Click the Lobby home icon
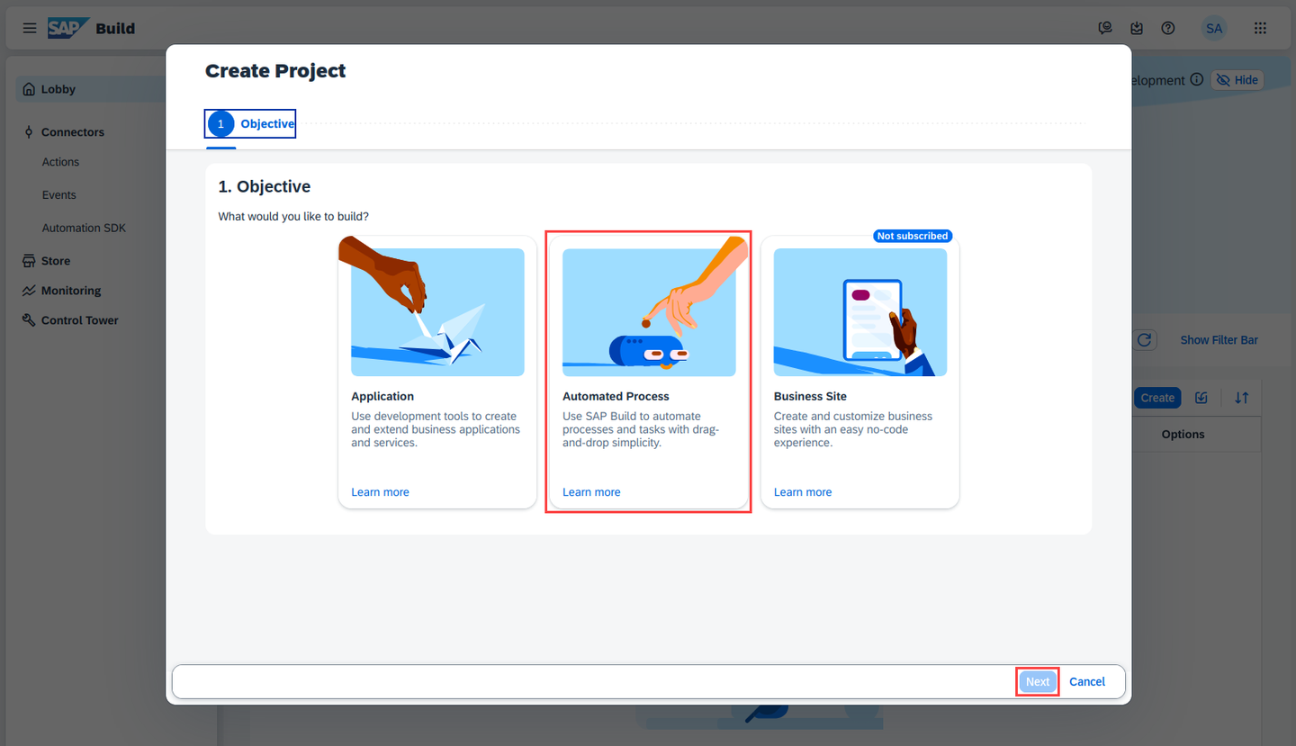The height and width of the screenshot is (746, 1296). [x=29, y=89]
